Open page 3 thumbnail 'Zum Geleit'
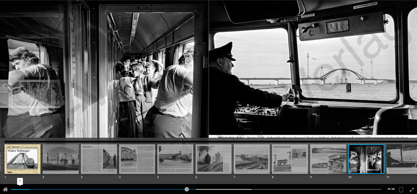 99,159
